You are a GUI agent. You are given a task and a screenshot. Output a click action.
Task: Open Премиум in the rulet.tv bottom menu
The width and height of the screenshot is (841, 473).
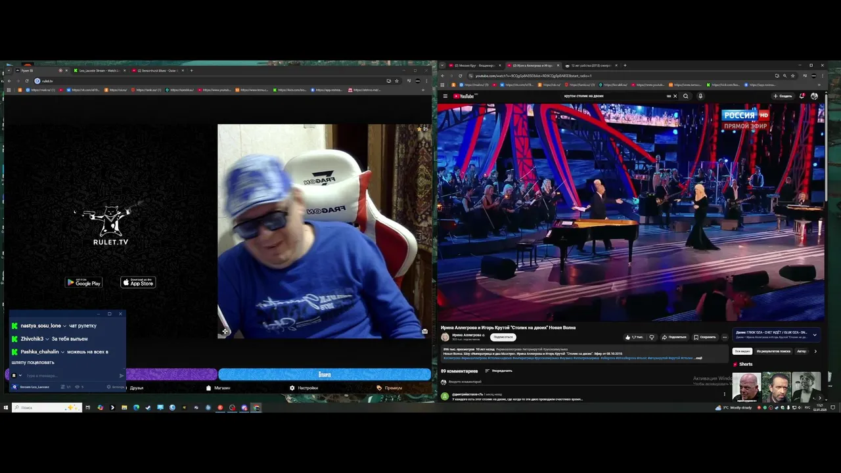(x=390, y=388)
